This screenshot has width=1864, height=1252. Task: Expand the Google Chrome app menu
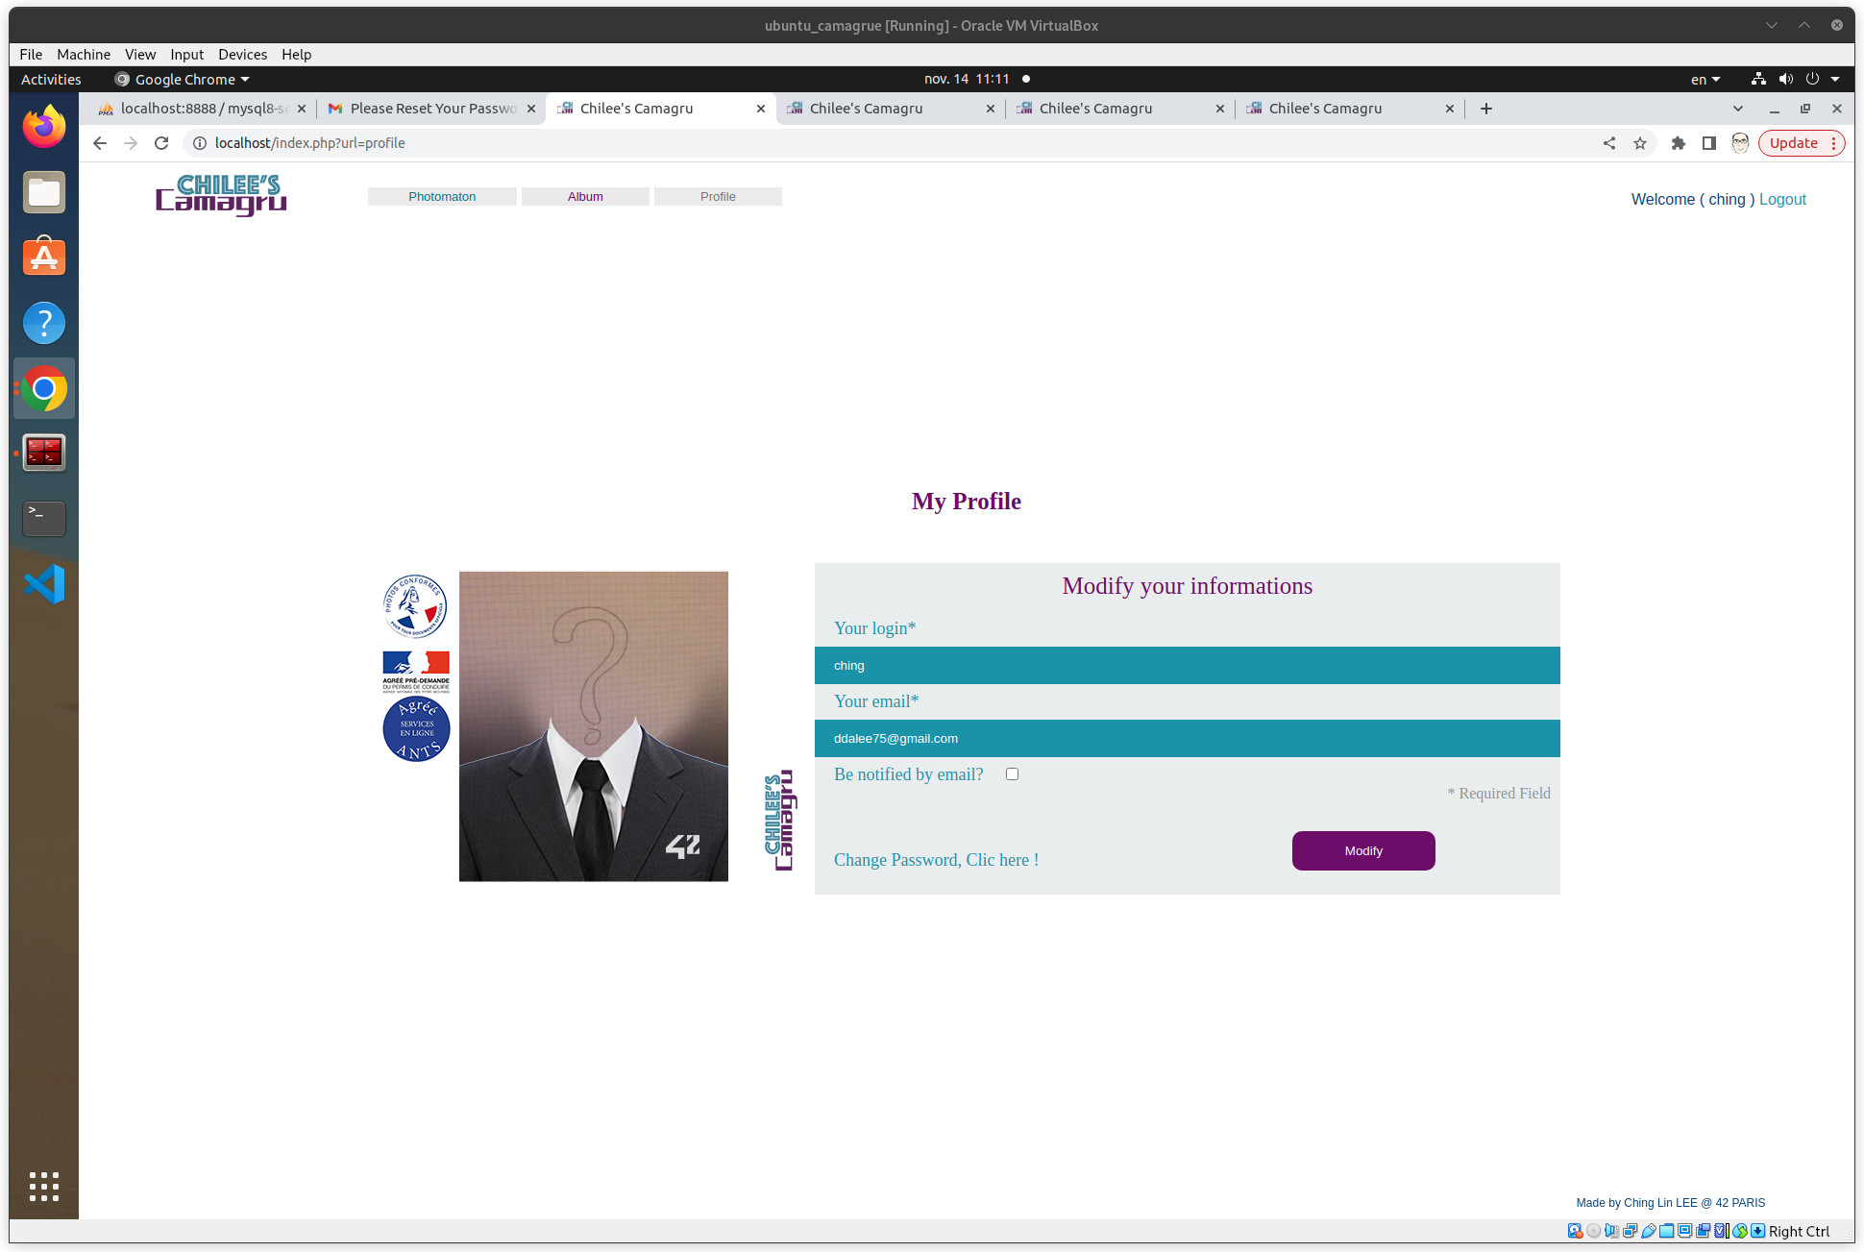tap(183, 80)
